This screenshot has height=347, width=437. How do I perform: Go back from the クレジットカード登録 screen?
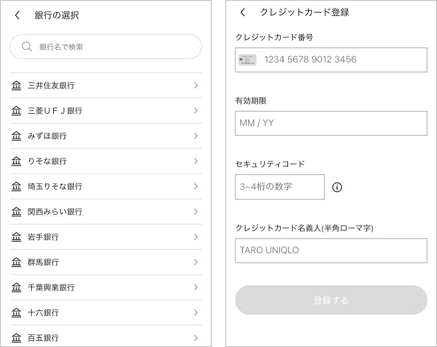point(243,12)
